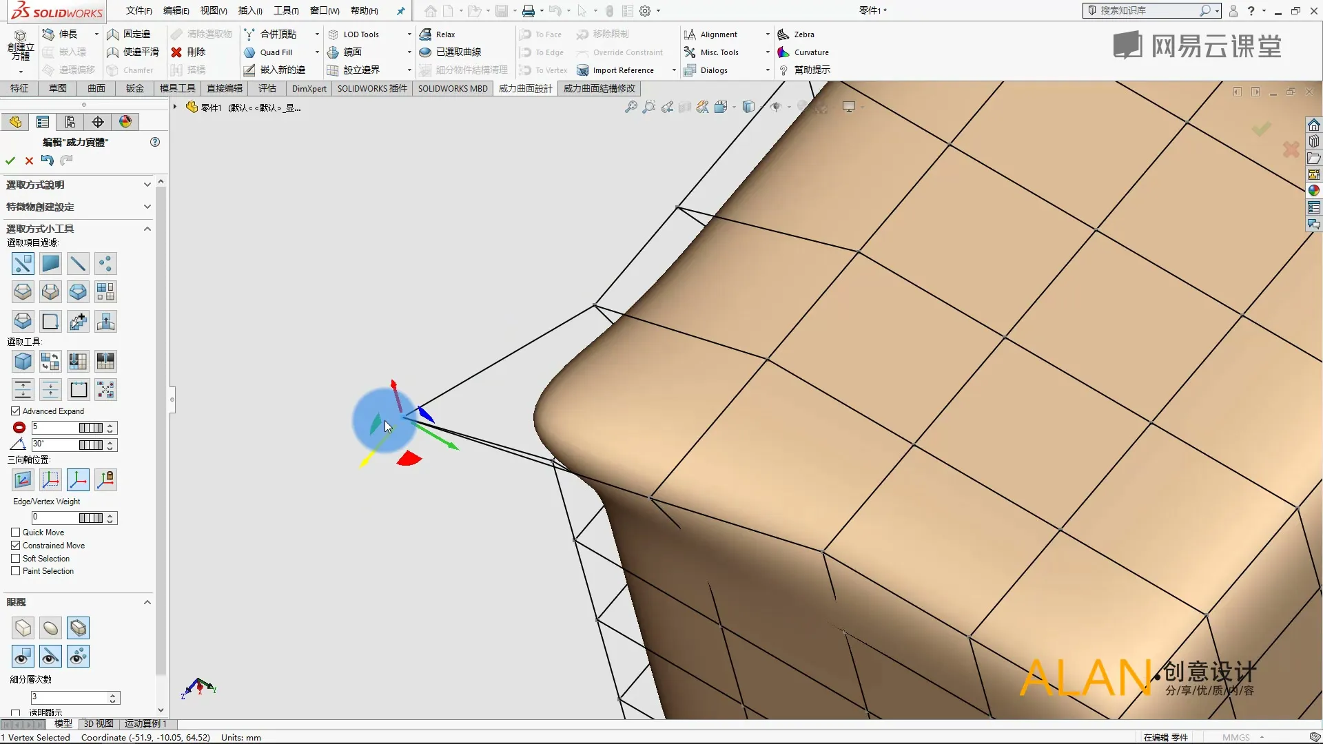Switch to the SOLIDWORKS MBD tab
The width and height of the screenshot is (1323, 744).
click(452, 89)
